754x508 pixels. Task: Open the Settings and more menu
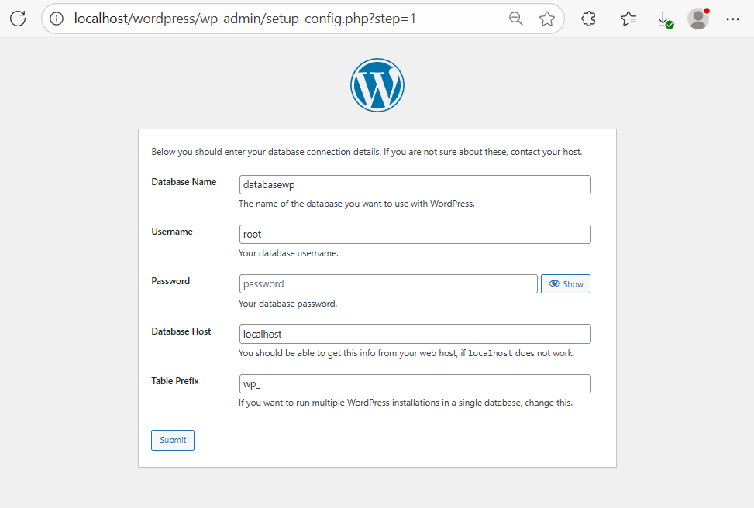pos(733,19)
